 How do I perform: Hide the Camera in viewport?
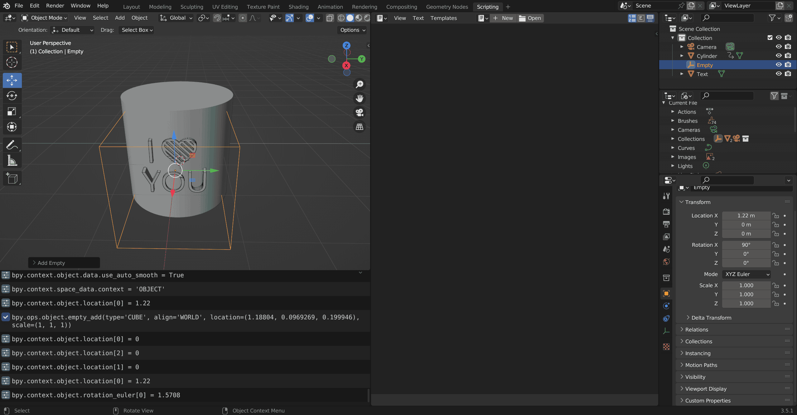tap(779, 47)
